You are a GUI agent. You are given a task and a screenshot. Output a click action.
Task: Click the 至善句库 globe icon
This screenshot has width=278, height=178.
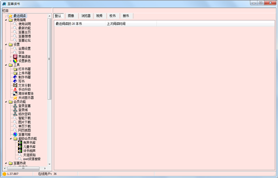click(15, 134)
